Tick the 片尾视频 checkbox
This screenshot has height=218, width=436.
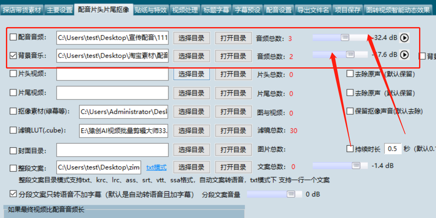coord(13,92)
